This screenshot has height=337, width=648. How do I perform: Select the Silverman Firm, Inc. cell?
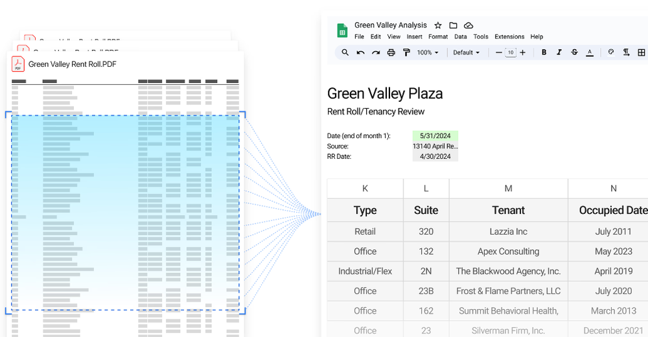click(x=508, y=330)
